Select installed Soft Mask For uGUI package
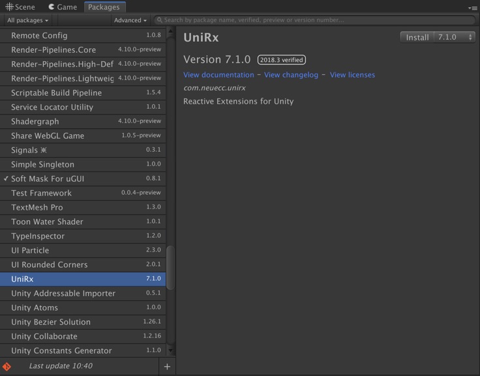Viewport: 480px width, 376px height. 83,179
